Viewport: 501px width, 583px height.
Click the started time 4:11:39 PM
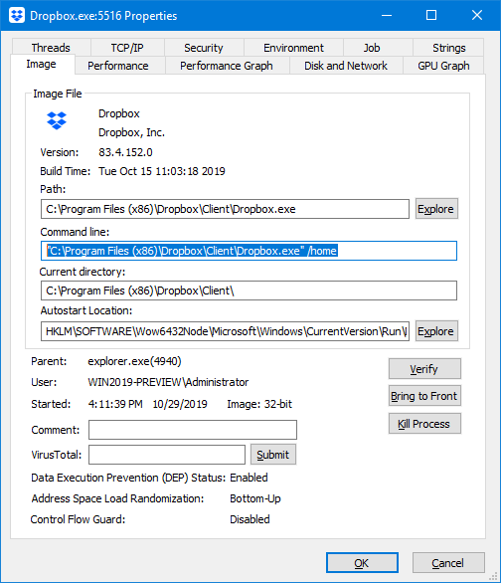point(115,404)
